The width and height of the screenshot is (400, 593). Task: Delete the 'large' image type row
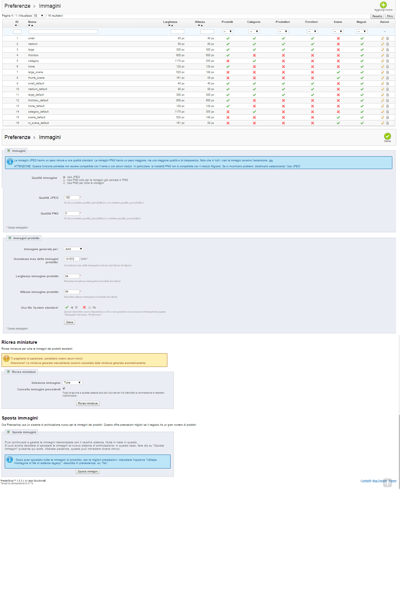tap(387, 50)
